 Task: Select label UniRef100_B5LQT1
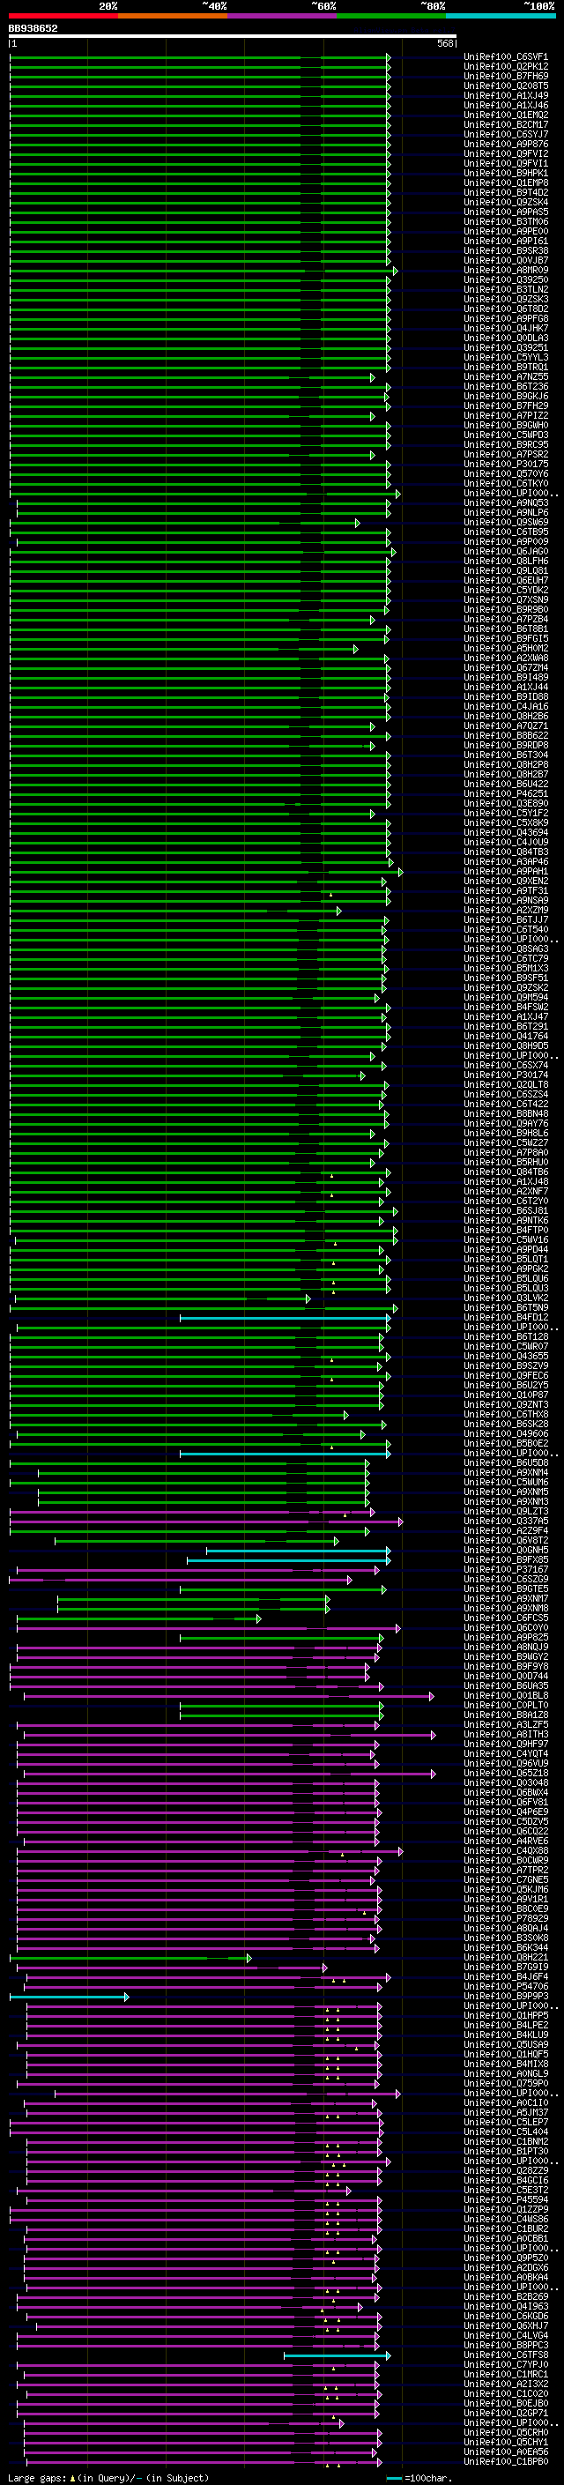pyautogui.click(x=506, y=1259)
